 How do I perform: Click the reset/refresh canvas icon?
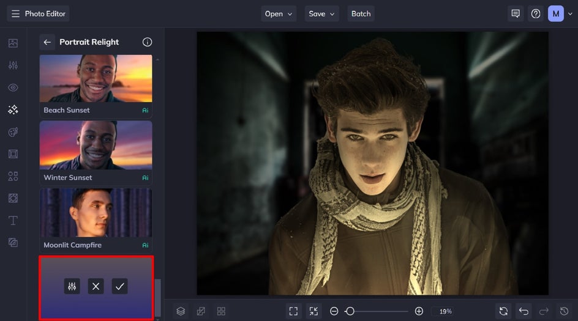(x=503, y=311)
